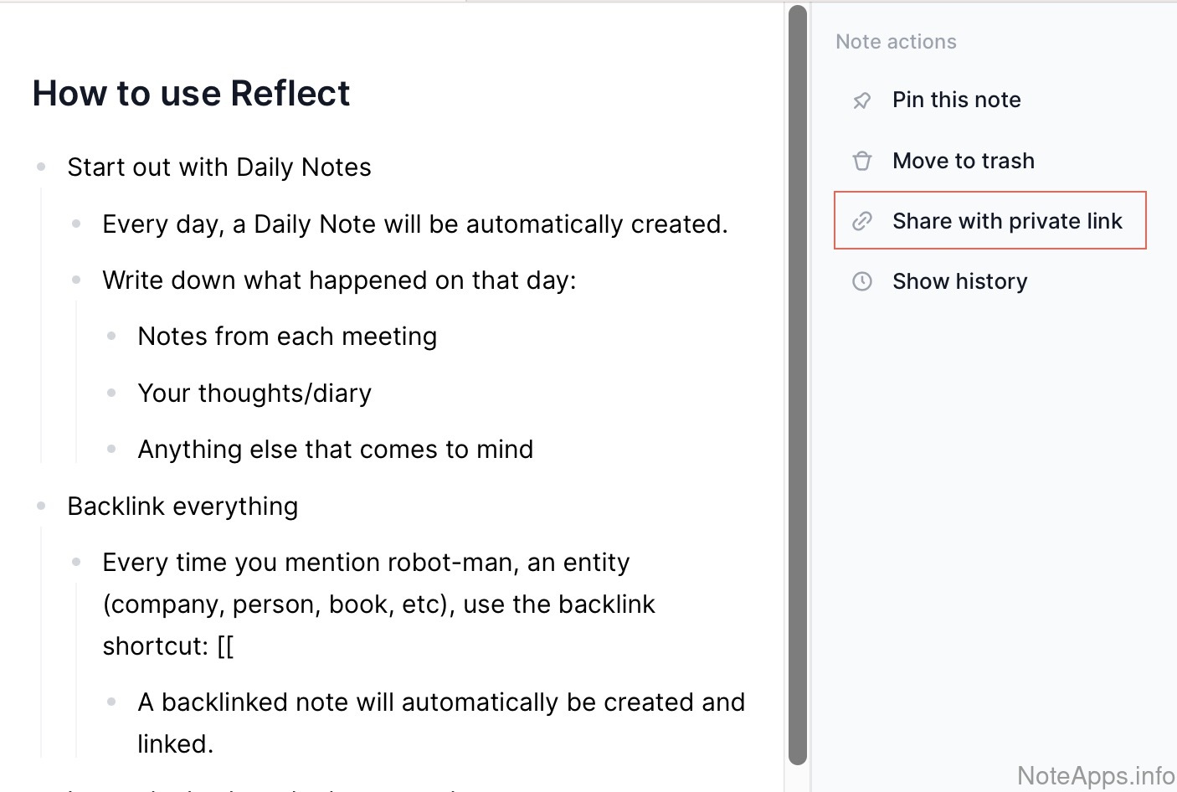Click the note's vertical scrollbar
This screenshot has height=792, width=1177.
pos(797,385)
